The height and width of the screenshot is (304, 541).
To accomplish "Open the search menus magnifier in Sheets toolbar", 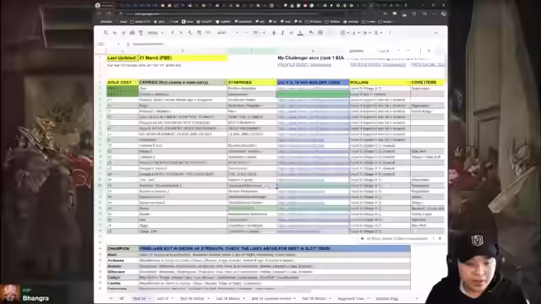I will [x=106, y=33].
